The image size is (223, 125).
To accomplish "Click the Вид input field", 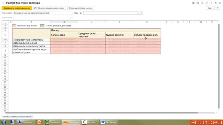I will pos(110,13).
